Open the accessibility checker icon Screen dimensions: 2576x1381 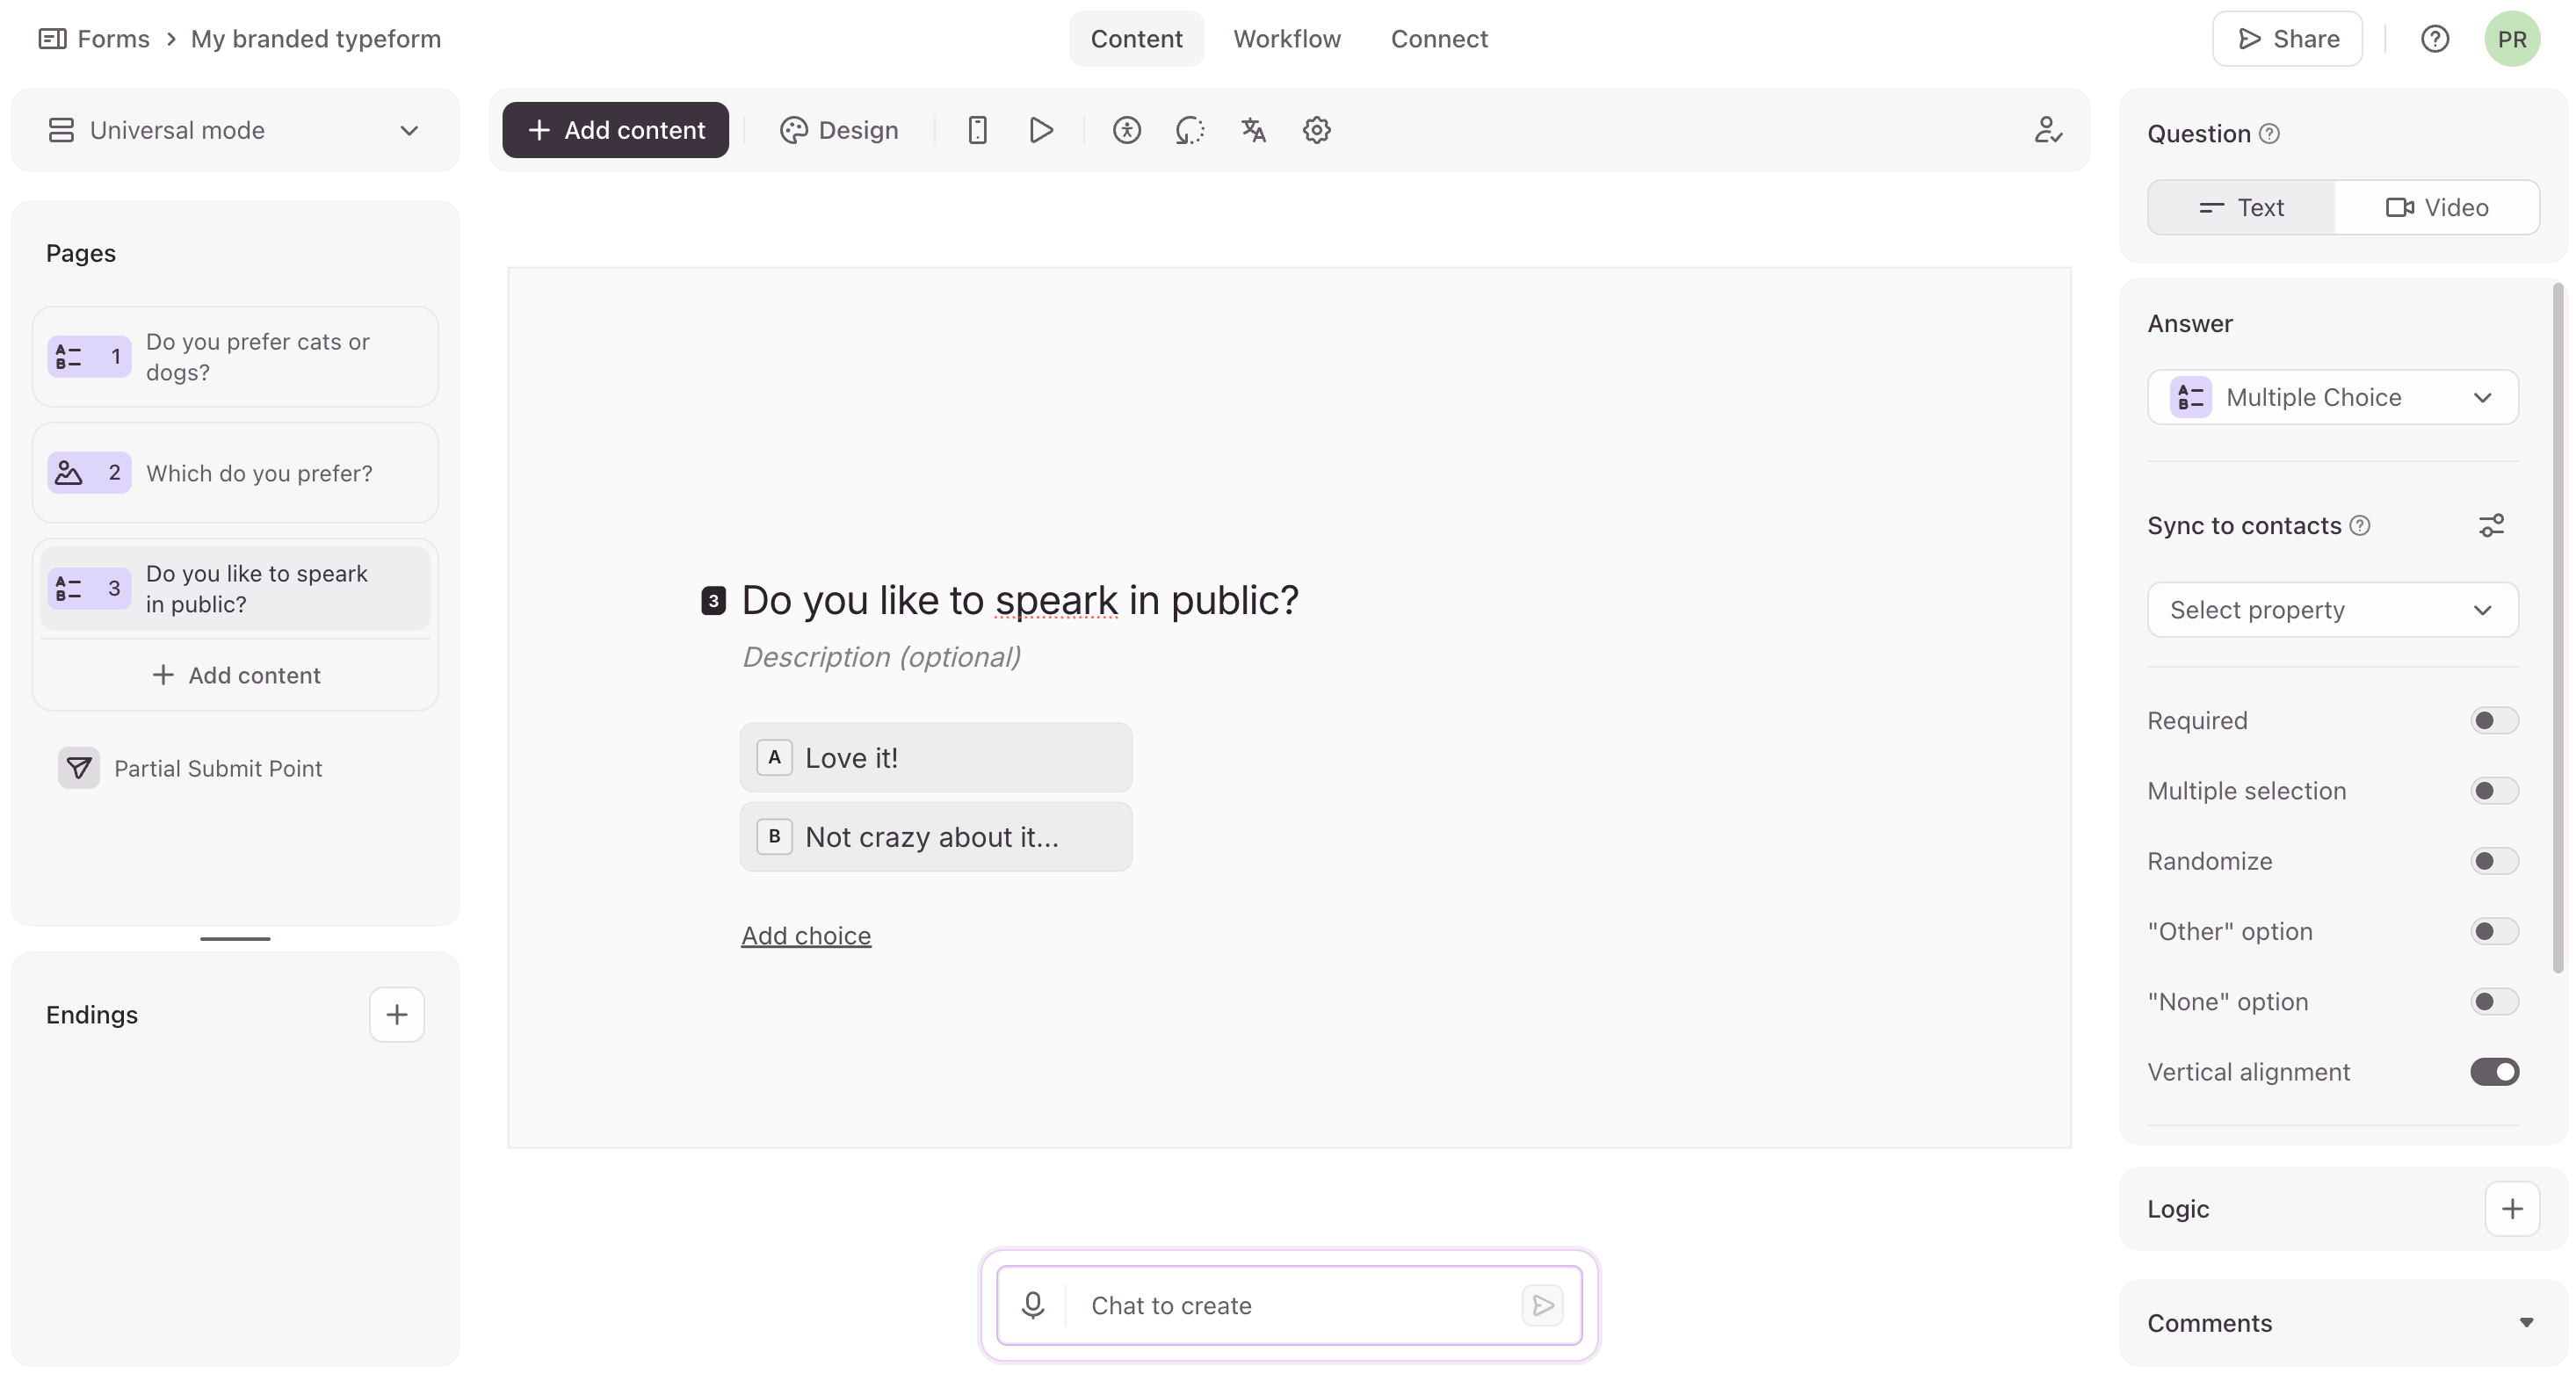click(1127, 130)
